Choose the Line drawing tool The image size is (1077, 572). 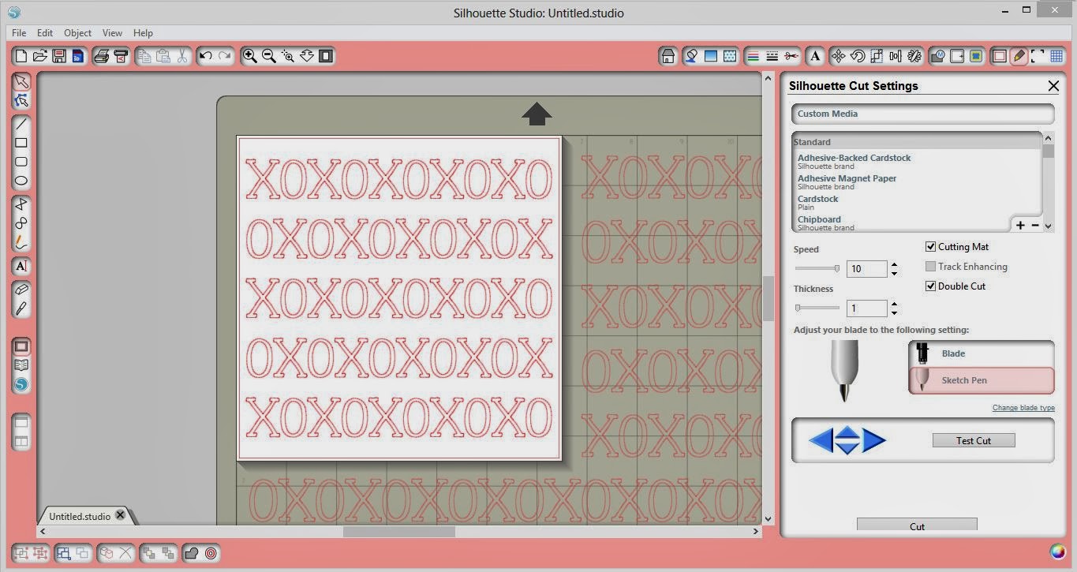pyautogui.click(x=21, y=124)
